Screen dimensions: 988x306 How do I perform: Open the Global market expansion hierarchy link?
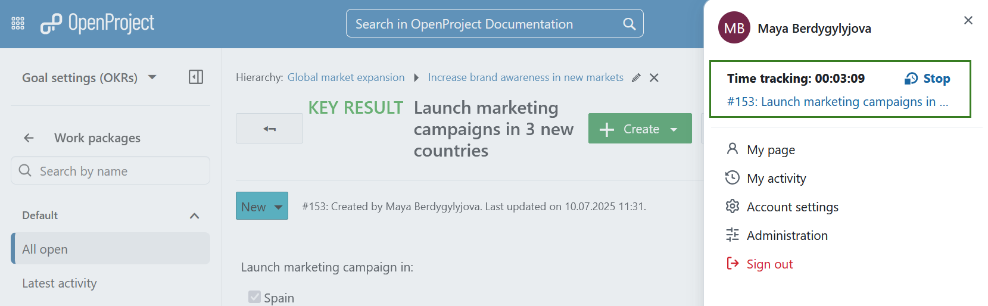[x=345, y=77]
